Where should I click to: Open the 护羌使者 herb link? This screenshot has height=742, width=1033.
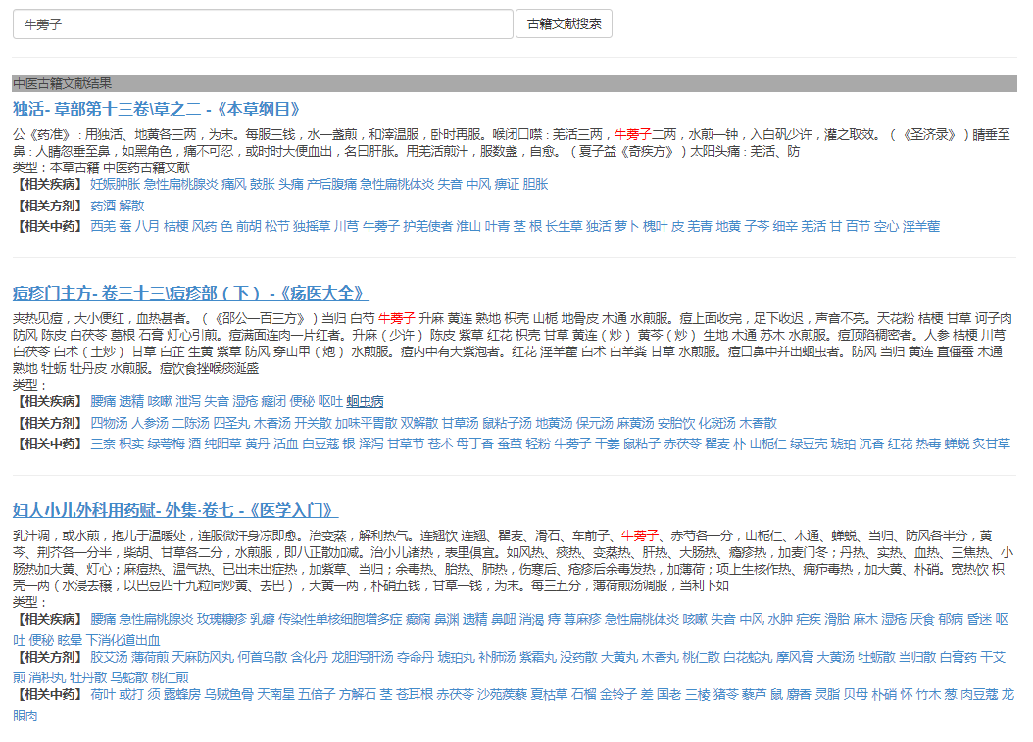(x=427, y=226)
